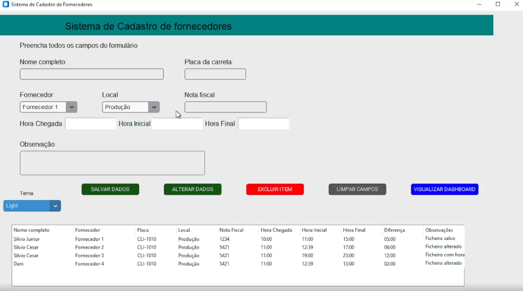Open VISUALIZAR DASHBOARD
This screenshot has width=523, height=291.
[x=444, y=189]
